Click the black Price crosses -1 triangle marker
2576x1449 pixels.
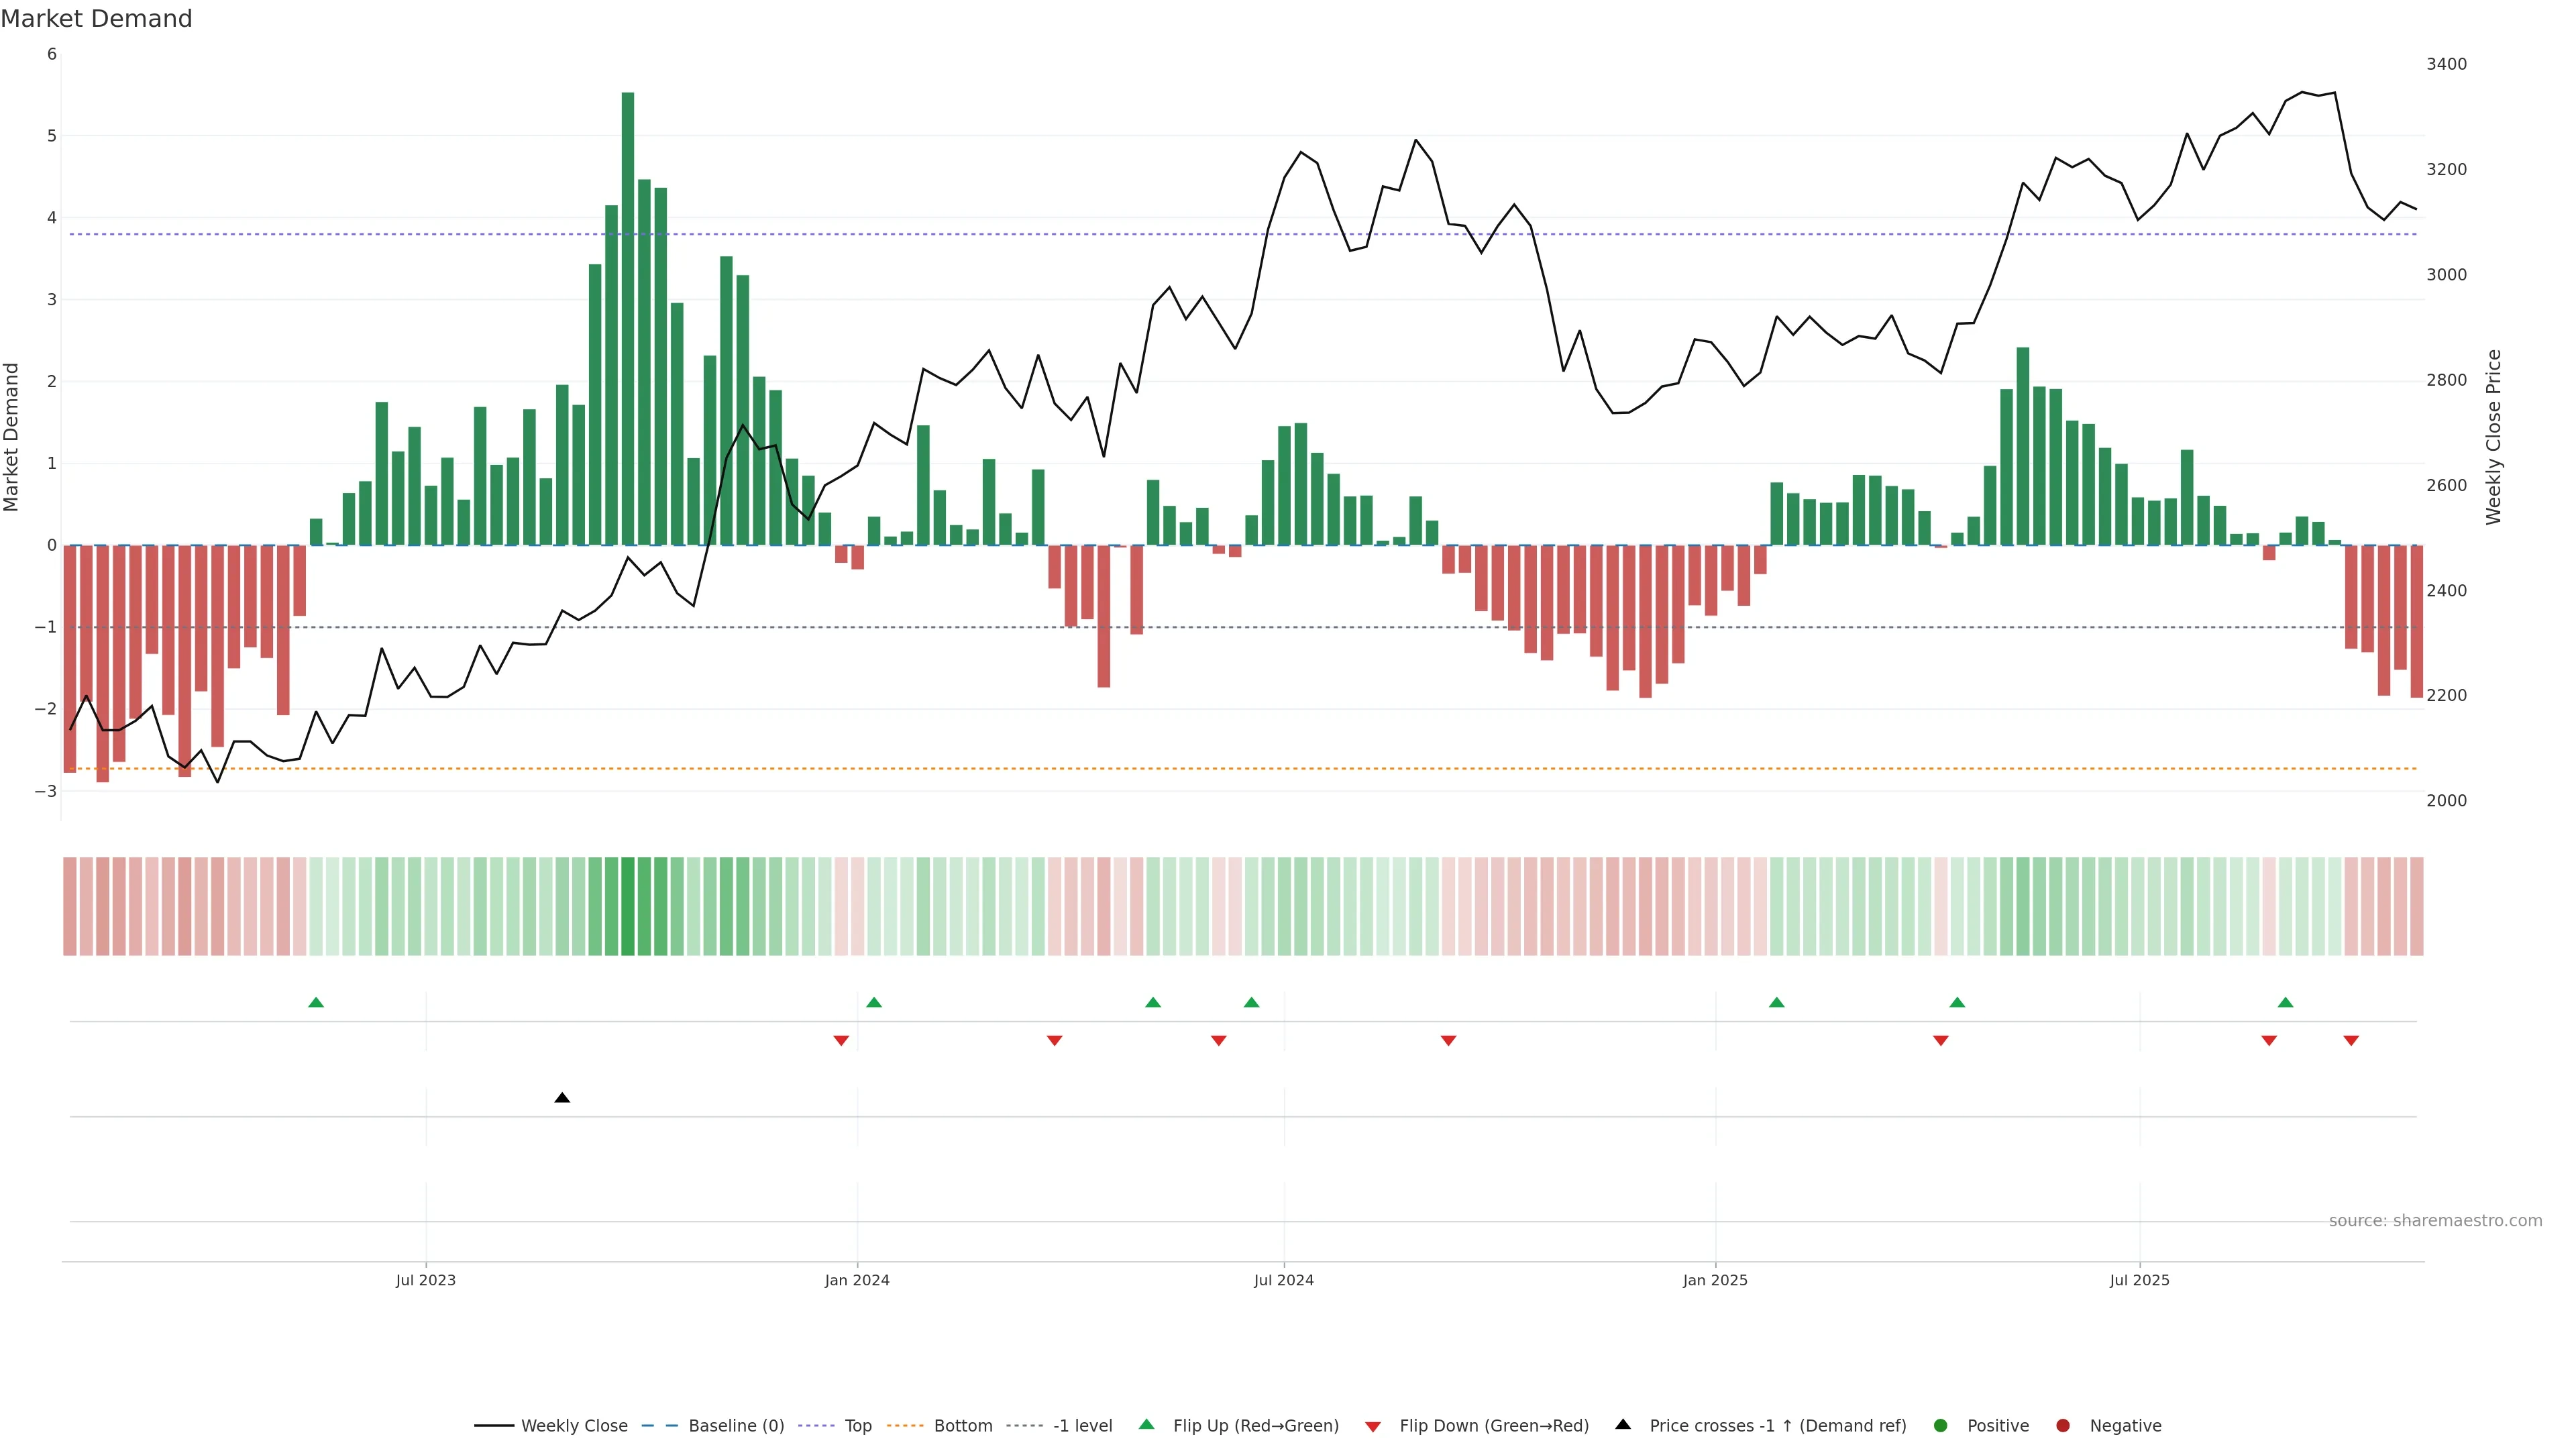click(x=562, y=1098)
